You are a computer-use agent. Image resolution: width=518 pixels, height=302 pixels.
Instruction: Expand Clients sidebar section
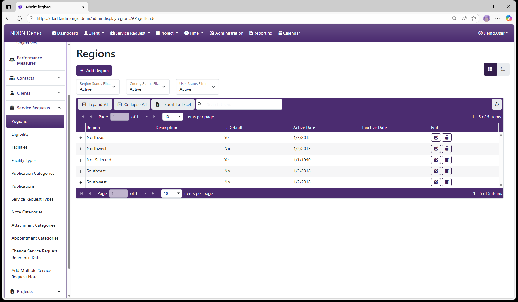coord(35,93)
